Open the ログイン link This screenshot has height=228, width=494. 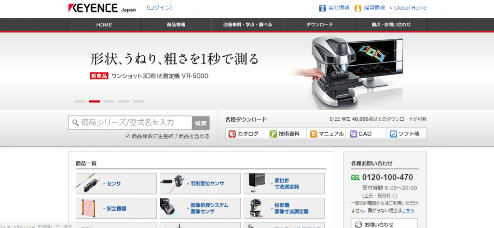159,8
